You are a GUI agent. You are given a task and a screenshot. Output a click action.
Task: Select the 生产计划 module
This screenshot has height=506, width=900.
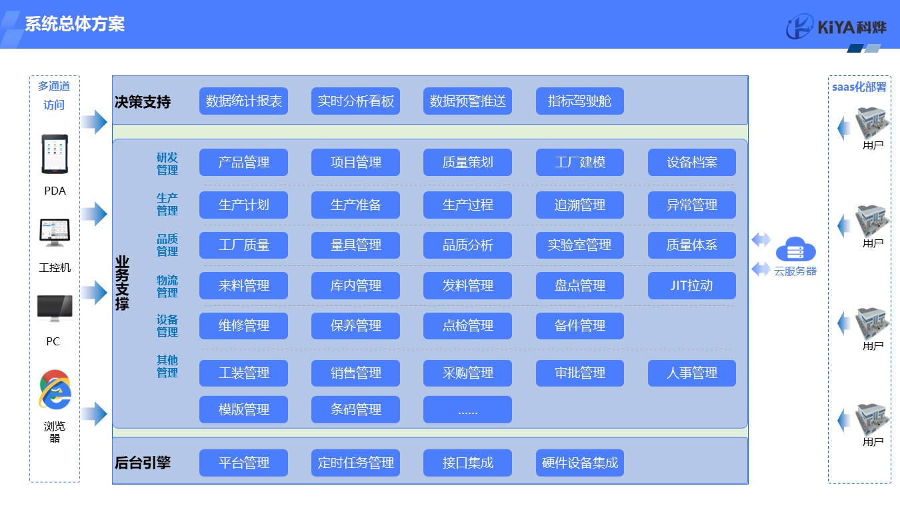[x=243, y=205]
